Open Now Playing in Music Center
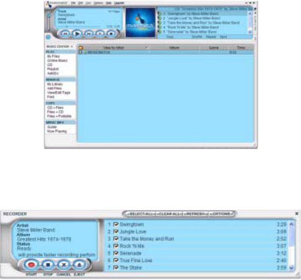 pyautogui.click(x=57, y=131)
